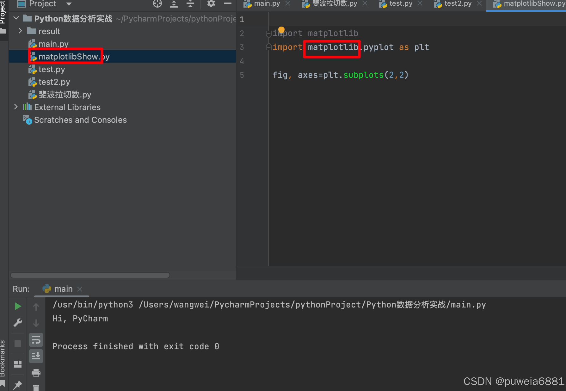Print console output via printer icon
Viewport: 566px width, 391px height.
[36, 373]
